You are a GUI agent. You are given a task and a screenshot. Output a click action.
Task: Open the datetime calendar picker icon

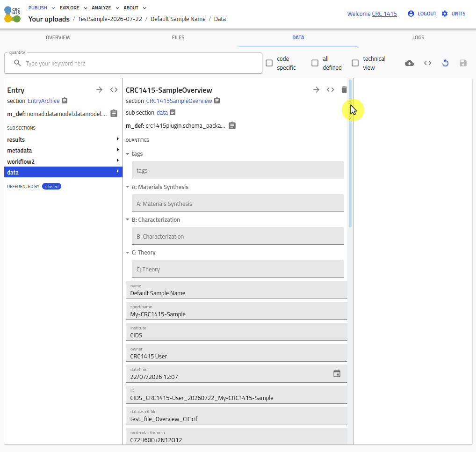click(337, 373)
